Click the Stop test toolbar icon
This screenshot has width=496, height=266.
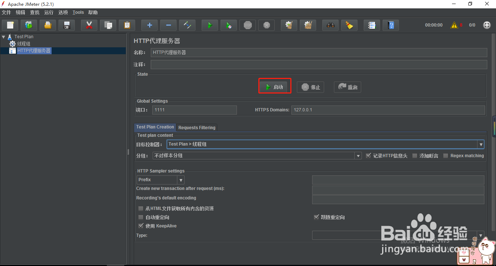pos(247,25)
